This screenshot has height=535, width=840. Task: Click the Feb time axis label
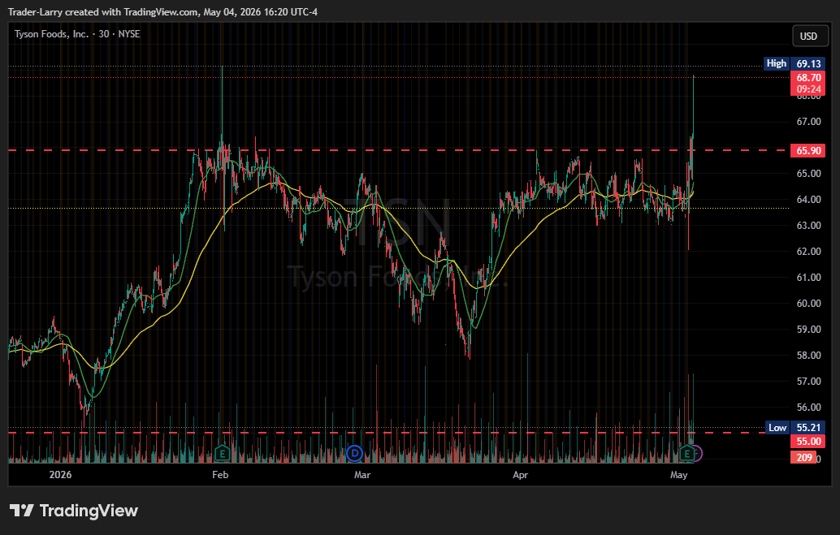pos(220,475)
